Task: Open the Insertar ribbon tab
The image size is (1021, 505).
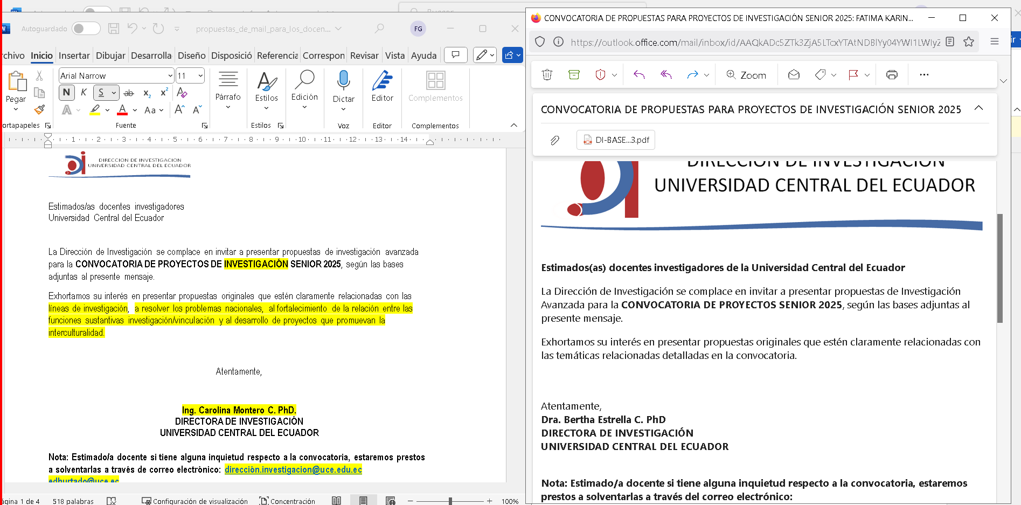Action: (74, 56)
